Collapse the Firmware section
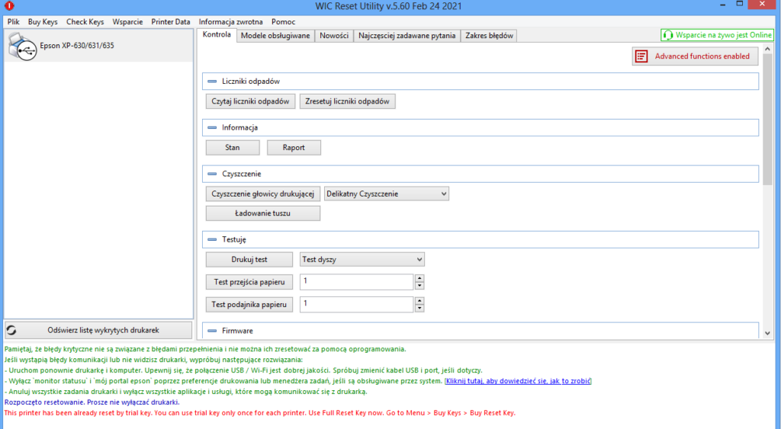The width and height of the screenshot is (781, 429). pos(212,331)
